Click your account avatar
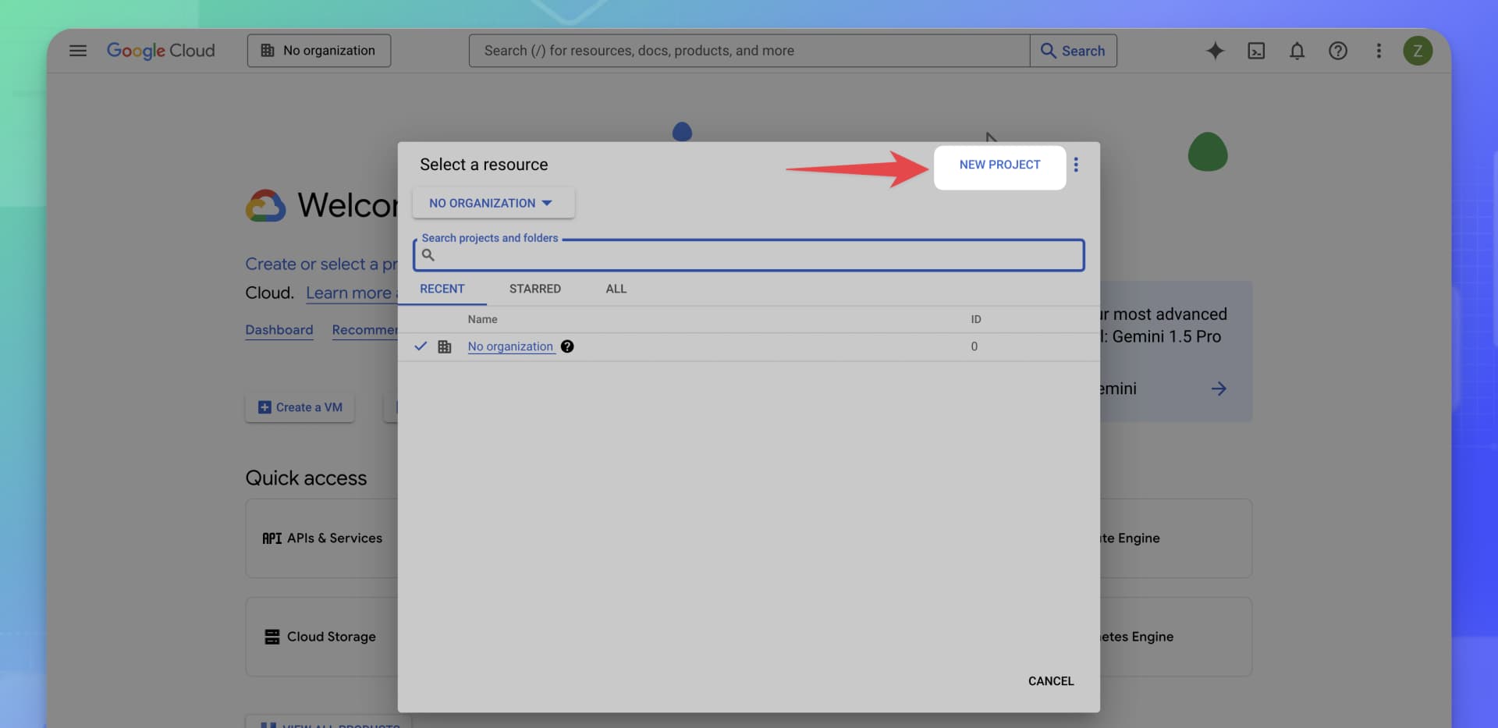This screenshot has height=728, width=1498. (1418, 50)
